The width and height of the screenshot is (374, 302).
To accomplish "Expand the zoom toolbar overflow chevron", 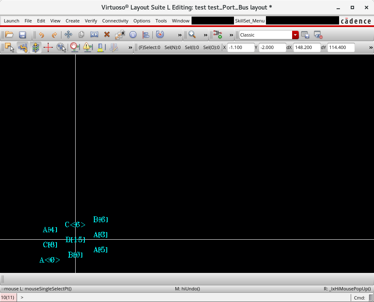I will pyautogui.click(x=206, y=35).
